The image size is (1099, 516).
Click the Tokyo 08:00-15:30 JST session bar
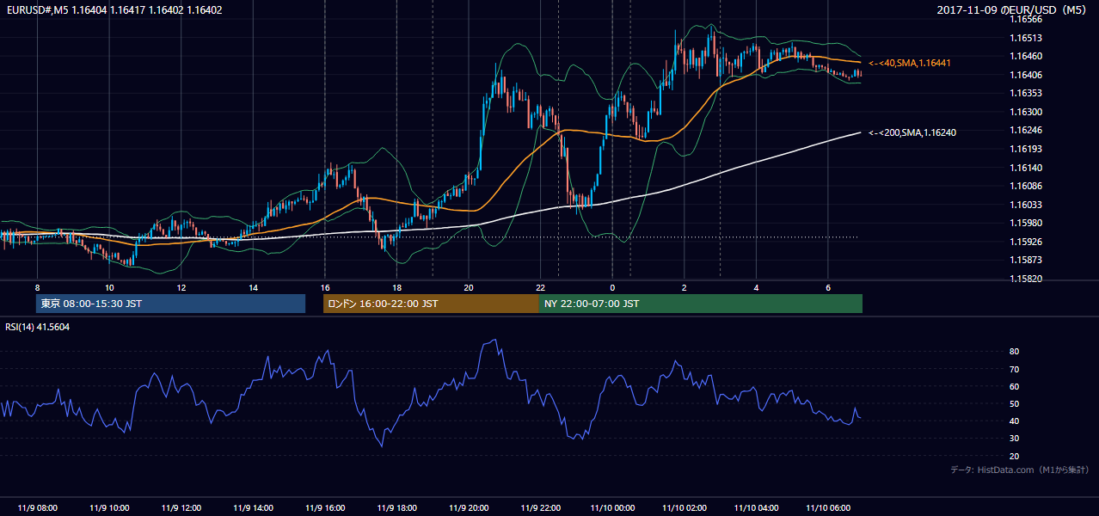(171, 304)
